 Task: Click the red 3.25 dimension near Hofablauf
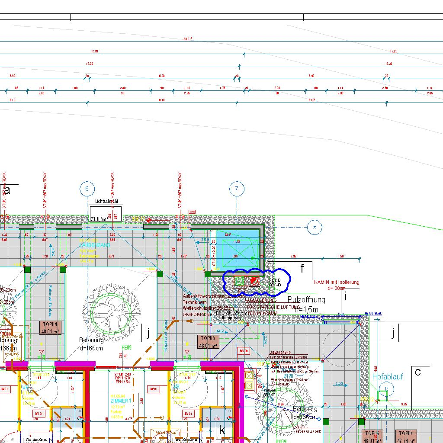404,404
